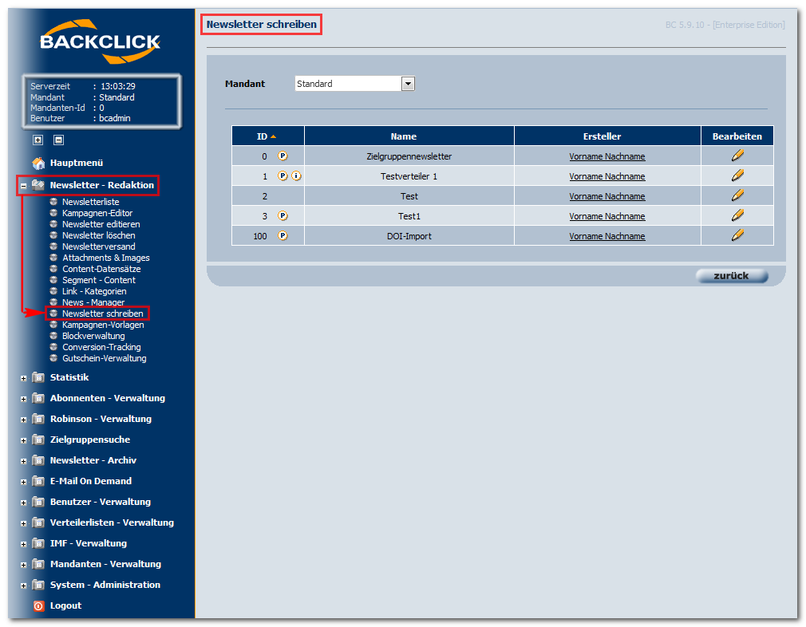Viewport: 806px width, 627px height.
Task: Expand the System - Administration section
Action: click(24, 586)
